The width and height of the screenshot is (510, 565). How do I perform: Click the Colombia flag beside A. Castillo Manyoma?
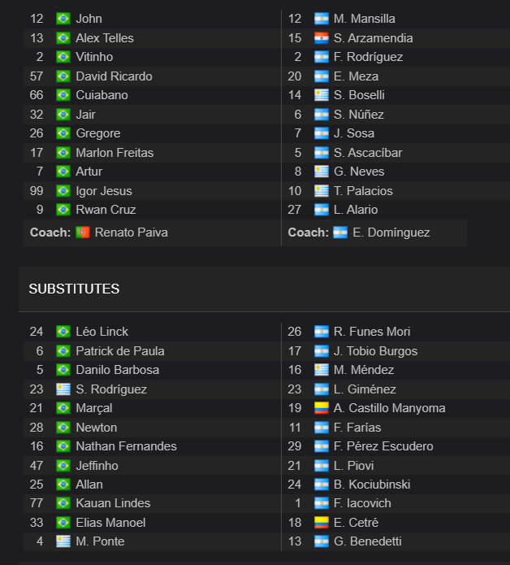[x=321, y=408]
